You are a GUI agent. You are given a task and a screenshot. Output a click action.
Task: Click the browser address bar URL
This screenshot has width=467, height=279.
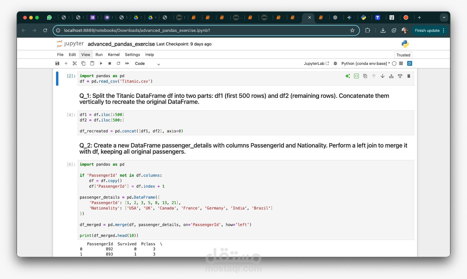click(140, 30)
